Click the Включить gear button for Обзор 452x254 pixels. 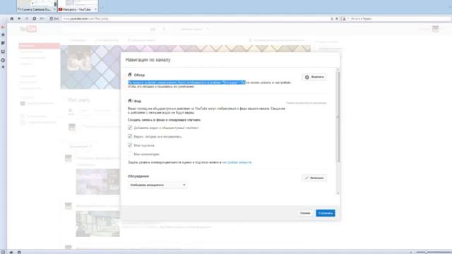point(314,77)
